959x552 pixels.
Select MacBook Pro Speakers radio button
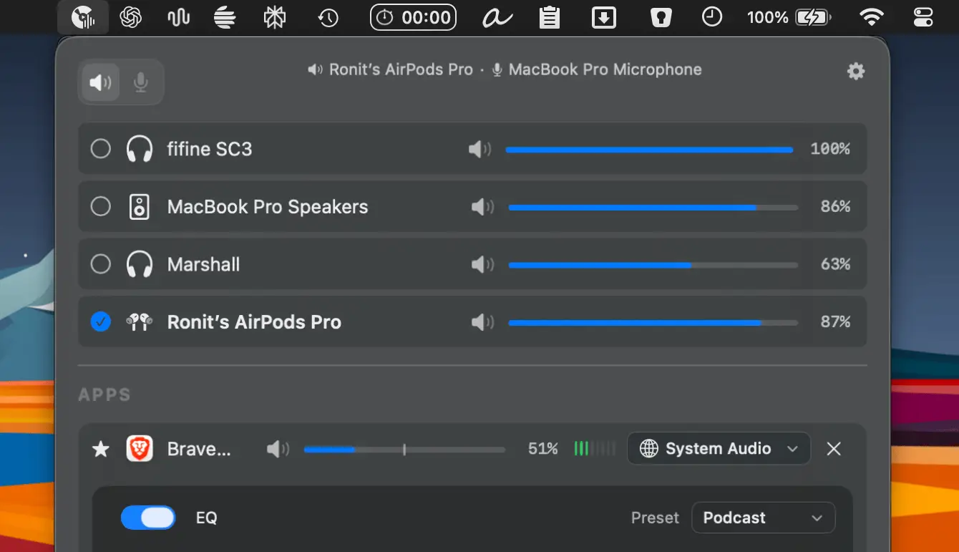tap(101, 207)
